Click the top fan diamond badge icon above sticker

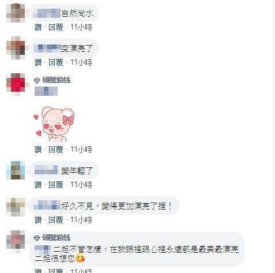pyautogui.click(x=37, y=80)
